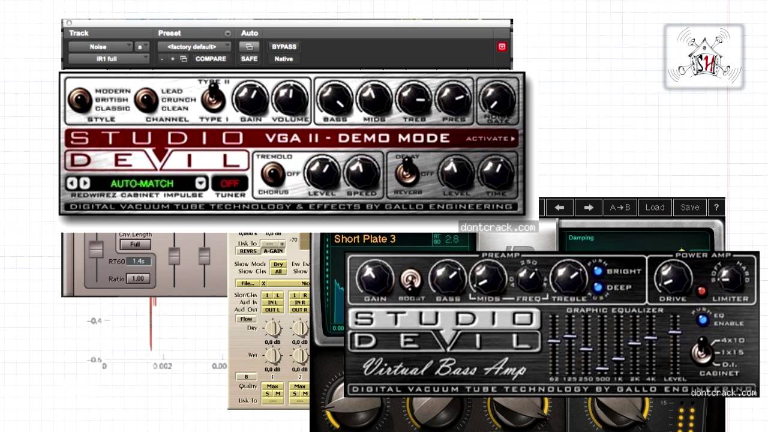Screen dimensions: 768x432
Task: Click ACTIVATE on the demo mode banner
Action: [490, 139]
